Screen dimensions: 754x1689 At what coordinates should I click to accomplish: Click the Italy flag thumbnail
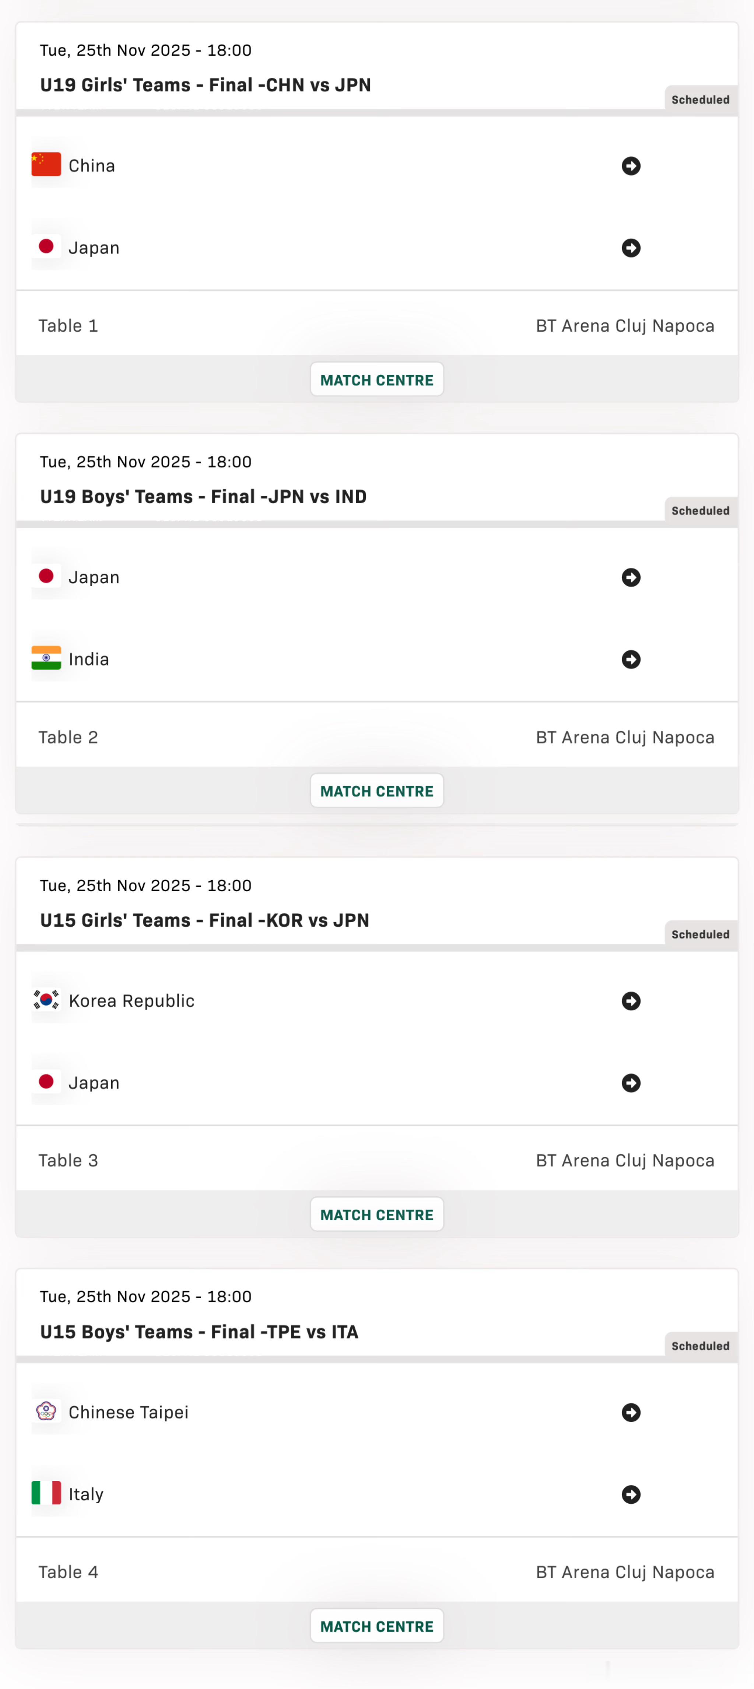[x=46, y=1493]
